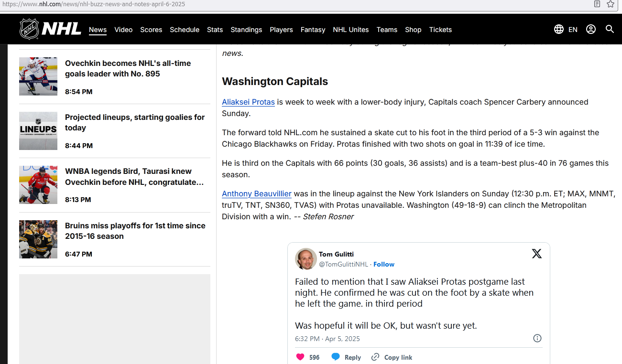Open the Video menu item
Viewport: 622px width, 364px height.
click(x=123, y=30)
